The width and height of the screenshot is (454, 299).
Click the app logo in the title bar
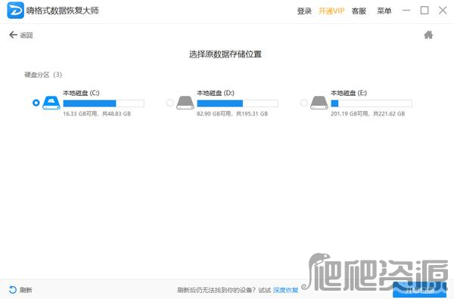click(15, 11)
